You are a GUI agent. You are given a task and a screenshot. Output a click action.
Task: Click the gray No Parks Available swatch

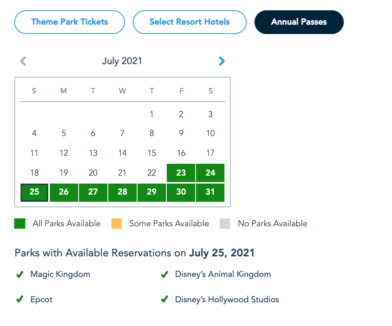pyautogui.click(x=225, y=224)
